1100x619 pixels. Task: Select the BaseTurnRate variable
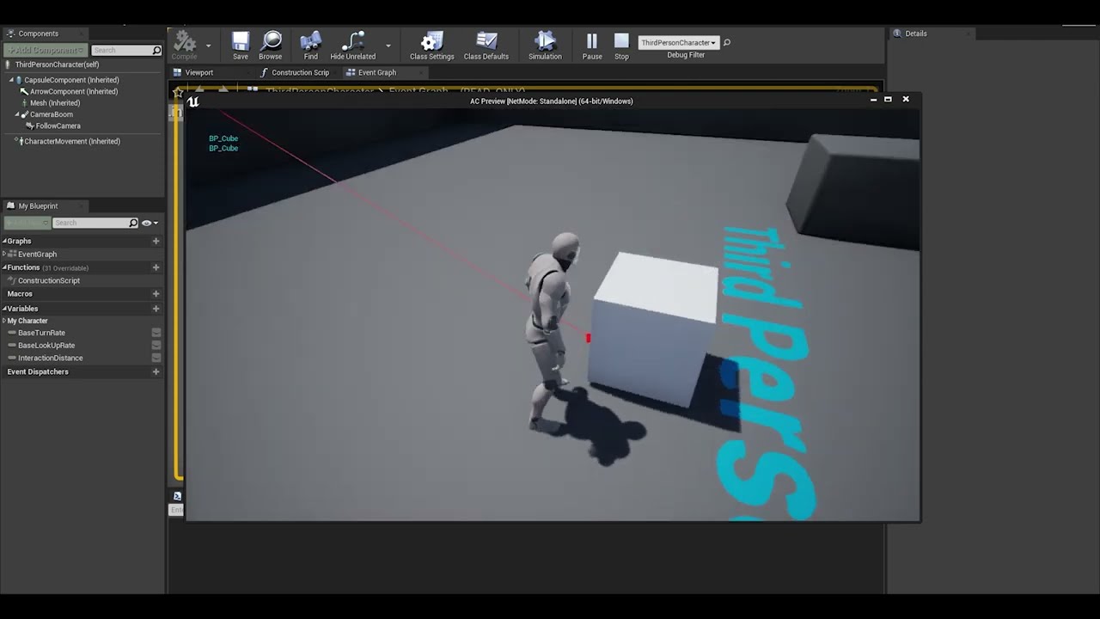[41, 333]
